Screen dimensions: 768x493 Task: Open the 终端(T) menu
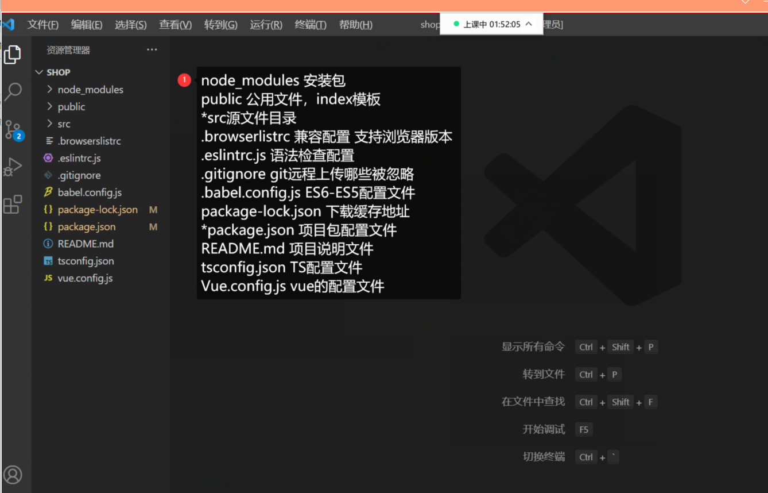(x=311, y=25)
